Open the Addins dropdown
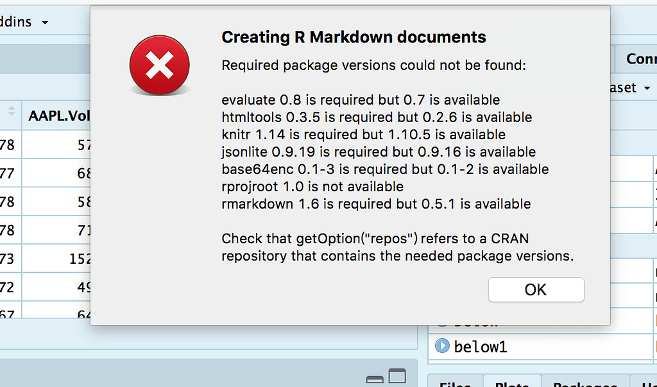The image size is (657, 387). tap(22, 21)
